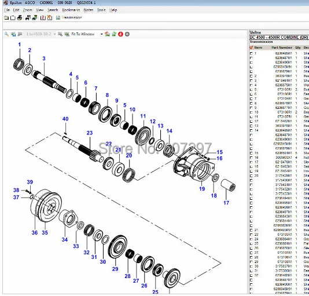The width and height of the screenshot is (309, 296).
Task: Click part number 073107R1 in item 11 row
Action: (285, 116)
